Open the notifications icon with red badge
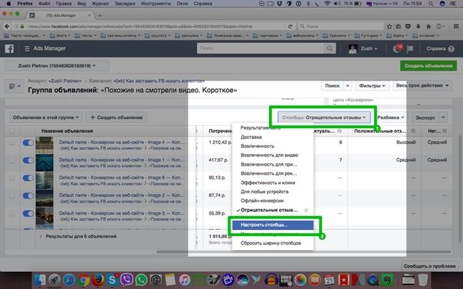The image size is (463, 289). point(397,48)
